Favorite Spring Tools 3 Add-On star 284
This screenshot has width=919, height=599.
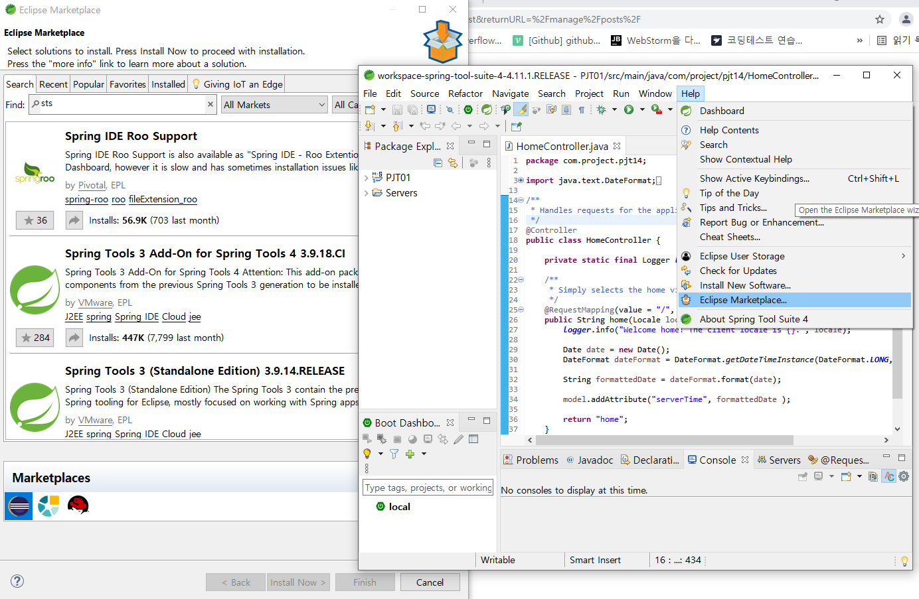tap(35, 338)
